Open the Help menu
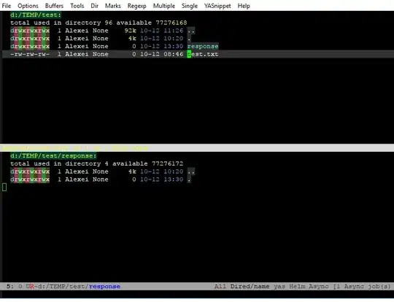The image size is (394, 302). pos(244,6)
